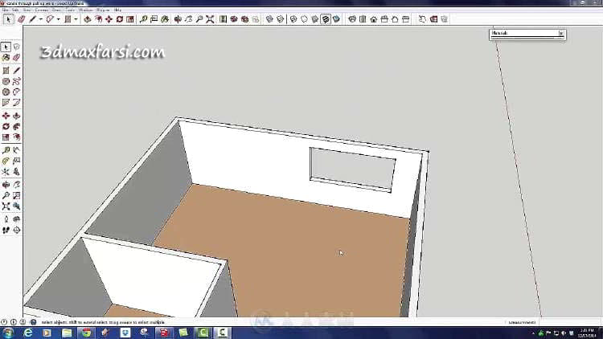Select the Eraser tool in top toolbar
This screenshot has height=339, width=603.
(x=22, y=18)
